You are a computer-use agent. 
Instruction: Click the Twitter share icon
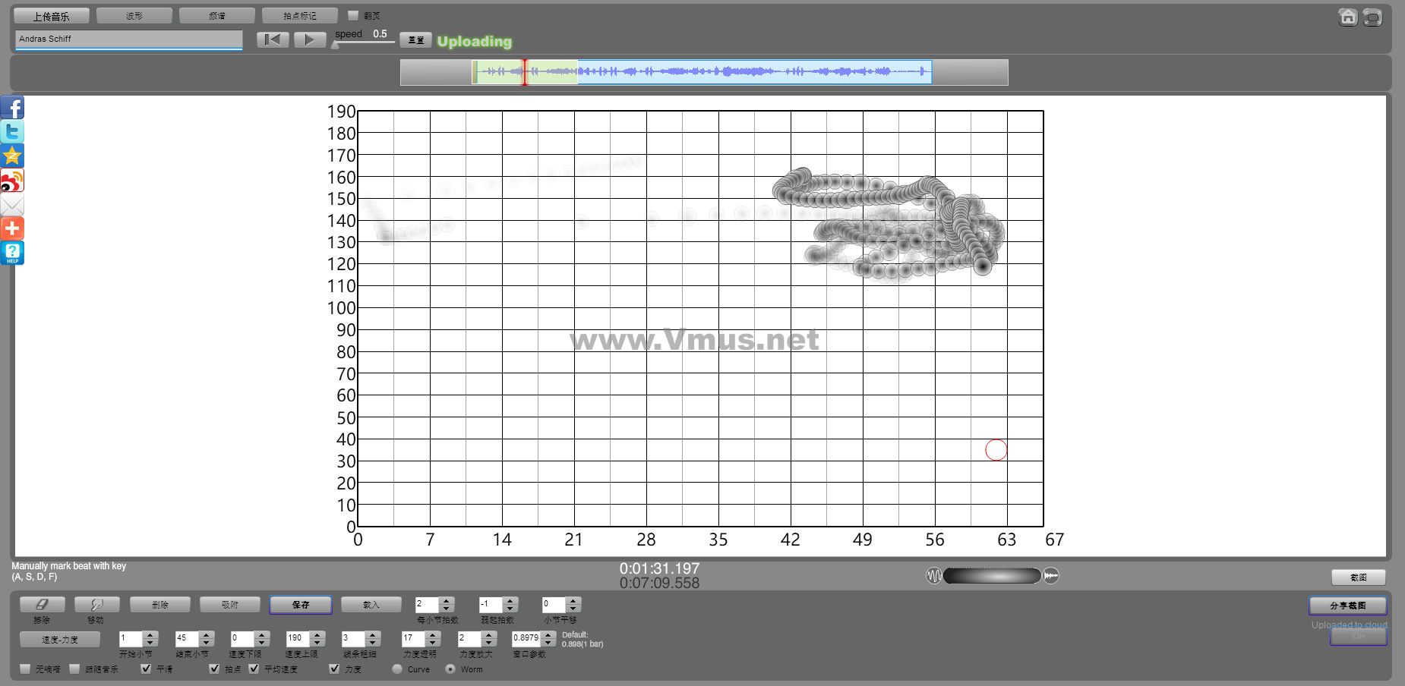pos(12,132)
